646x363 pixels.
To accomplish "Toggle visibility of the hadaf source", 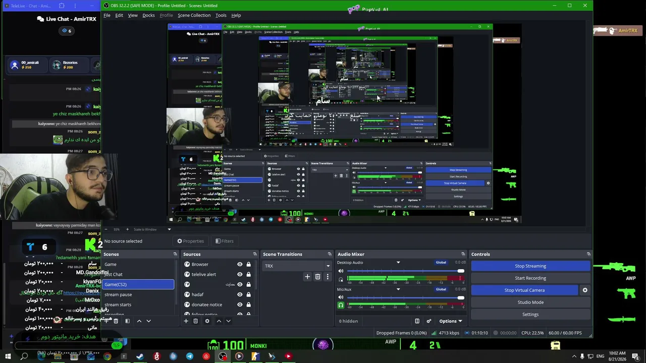I will tap(240, 294).
